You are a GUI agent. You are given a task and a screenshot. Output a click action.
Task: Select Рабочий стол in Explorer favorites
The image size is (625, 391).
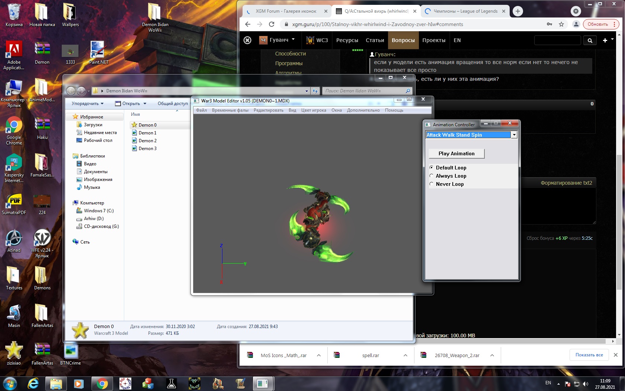[98, 140]
